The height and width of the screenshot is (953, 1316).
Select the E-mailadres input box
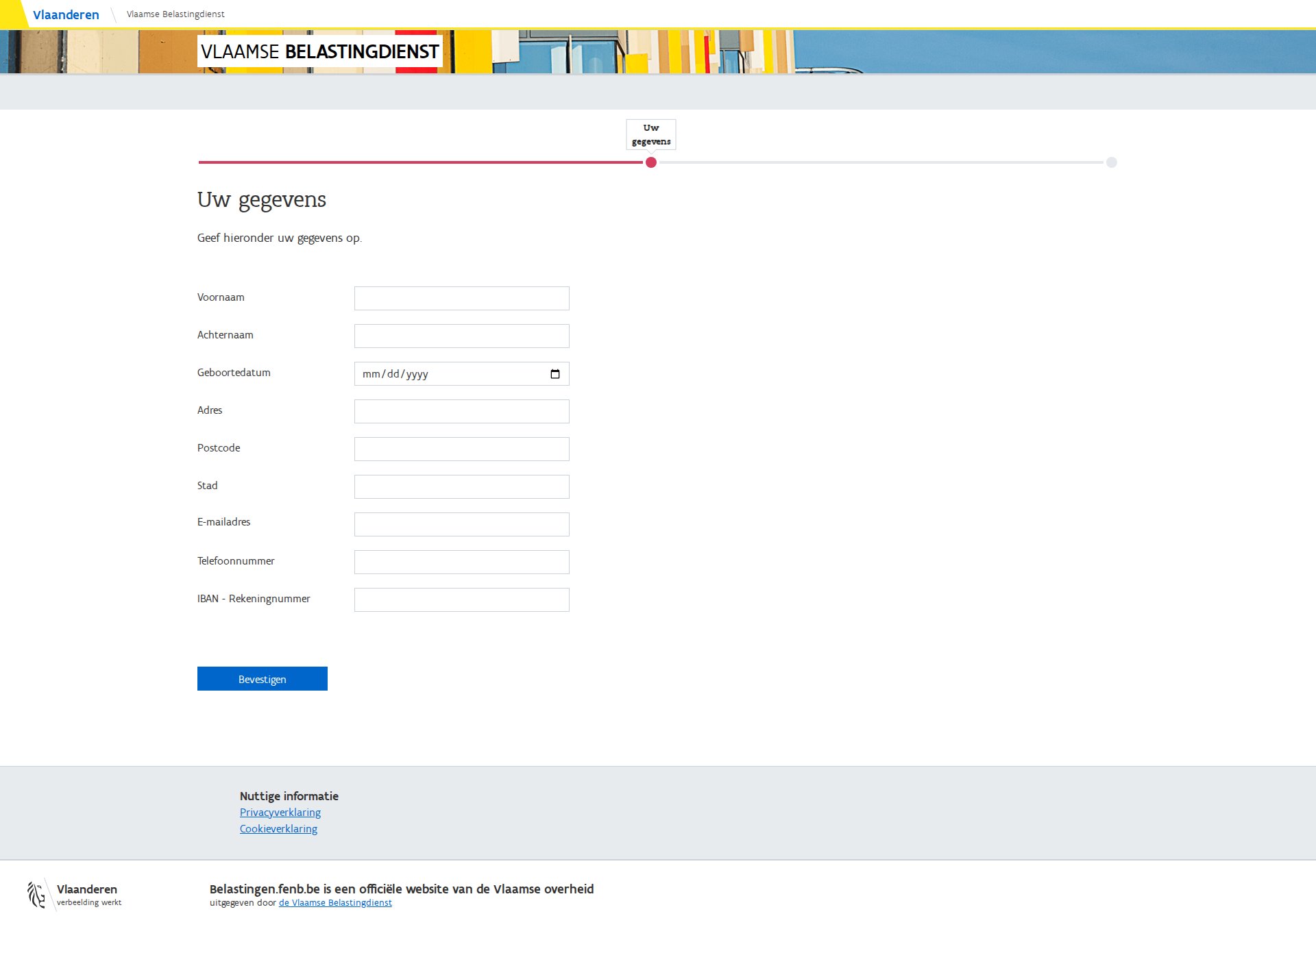(461, 525)
